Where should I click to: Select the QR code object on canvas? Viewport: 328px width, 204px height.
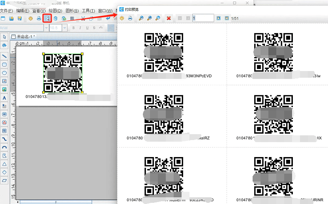(63, 73)
